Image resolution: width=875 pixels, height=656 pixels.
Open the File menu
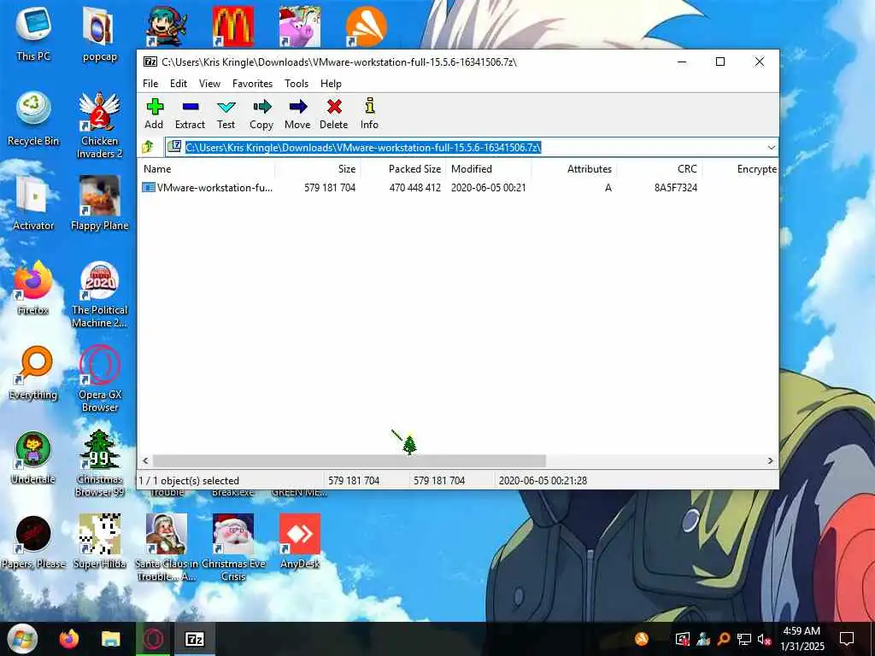pyautogui.click(x=150, y=84)
